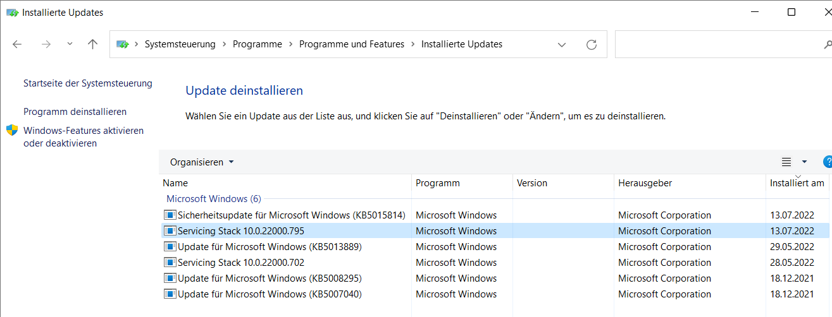Open Systemsteuerung breadcrumb
The width and height of the screenshot is (832, 317).
point(180,44)
